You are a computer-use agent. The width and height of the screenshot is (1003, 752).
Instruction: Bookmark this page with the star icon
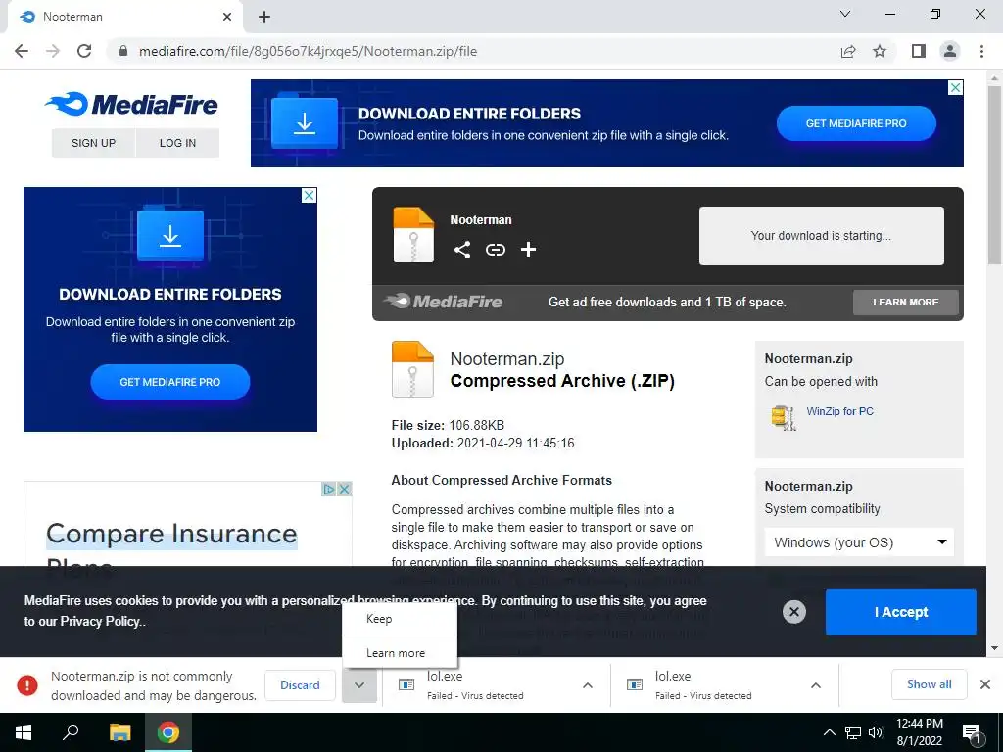pyautogui.click(x=880, y=51)
